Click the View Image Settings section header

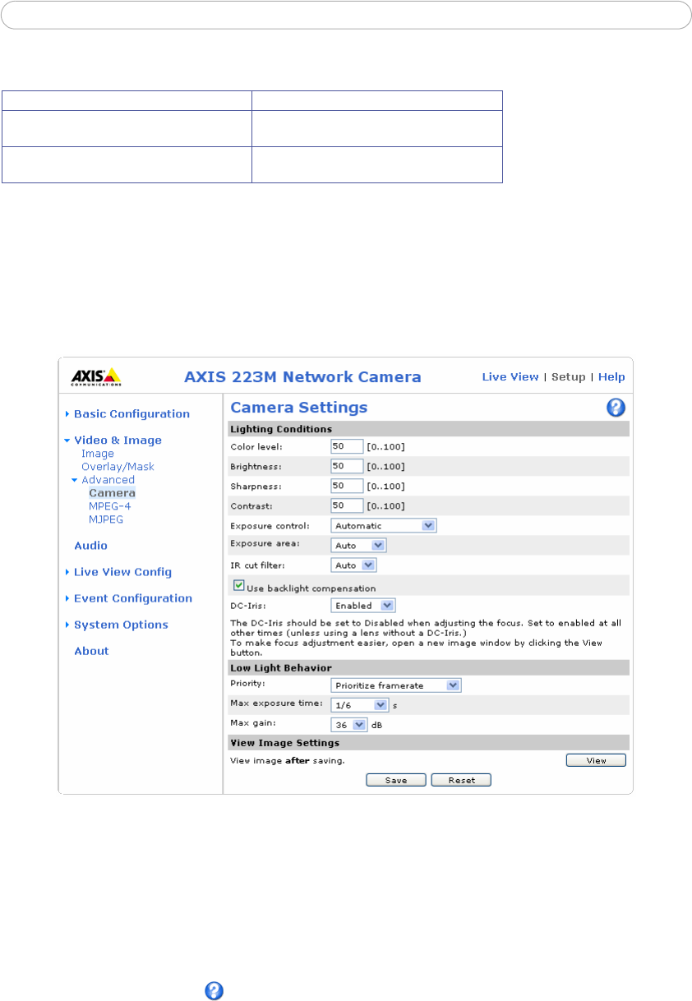coord(428,743)
